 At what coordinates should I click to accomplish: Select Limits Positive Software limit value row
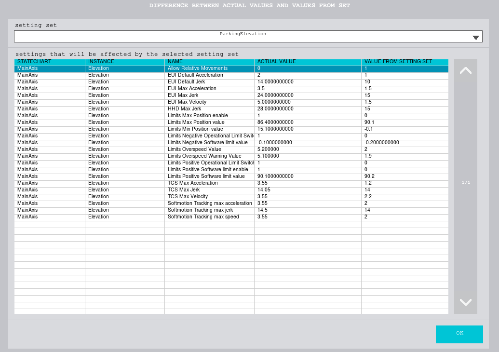(x=231, y=176)
